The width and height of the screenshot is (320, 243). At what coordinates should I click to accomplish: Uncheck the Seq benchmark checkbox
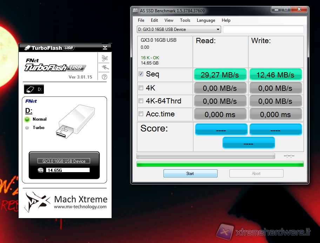pos(141,74)
